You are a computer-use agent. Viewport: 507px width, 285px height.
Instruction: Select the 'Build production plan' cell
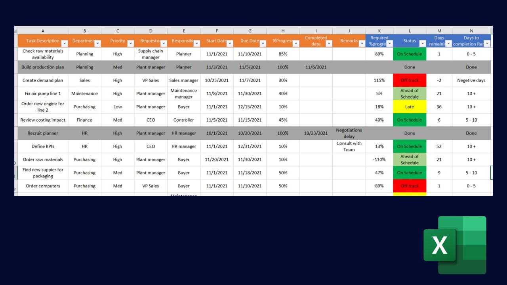tap(43, 67)
